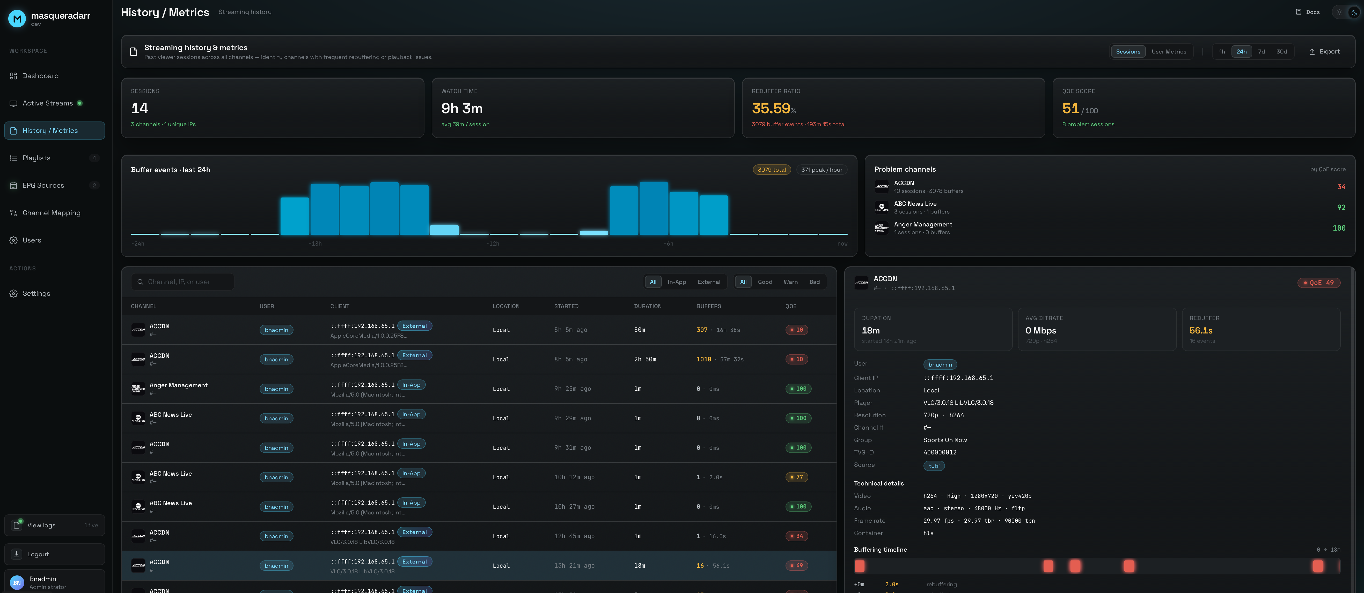Click the streaming history document icon
The image size is (1364, 593).
pos(134,52)
